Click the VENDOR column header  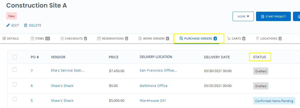tap(58, 57)
